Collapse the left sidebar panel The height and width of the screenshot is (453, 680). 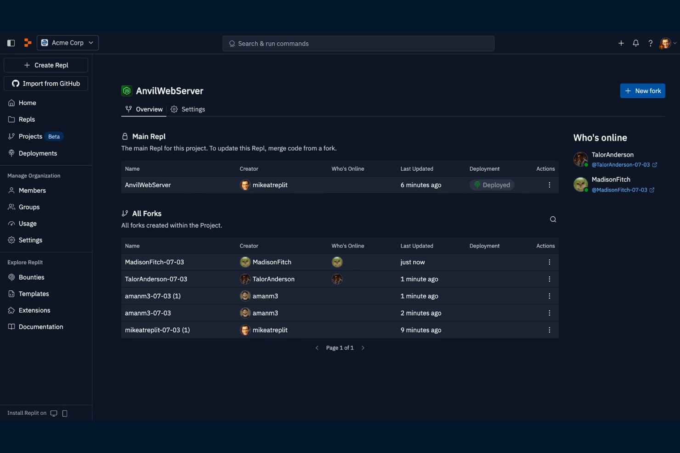click(11, 42)
